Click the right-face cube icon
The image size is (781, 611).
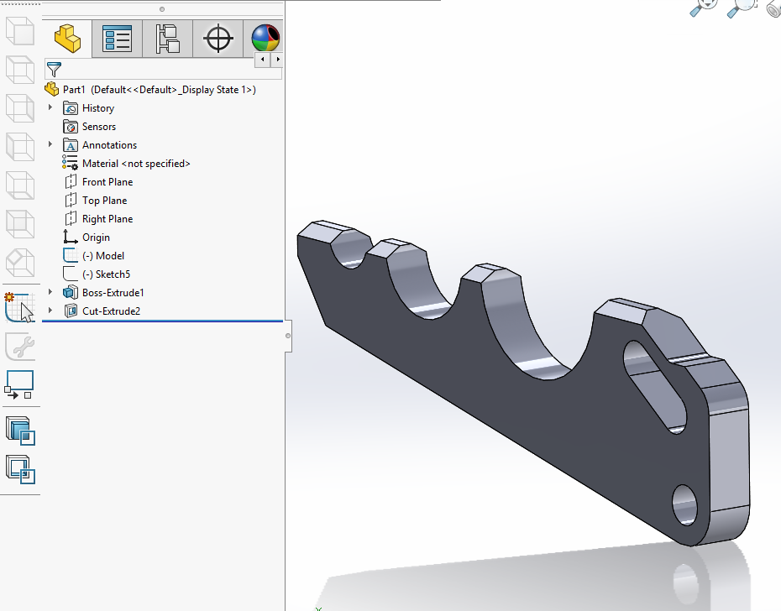20,108
